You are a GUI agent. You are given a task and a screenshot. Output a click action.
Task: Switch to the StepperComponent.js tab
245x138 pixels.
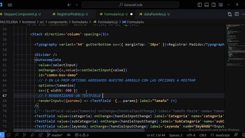(x=20, y=14)
